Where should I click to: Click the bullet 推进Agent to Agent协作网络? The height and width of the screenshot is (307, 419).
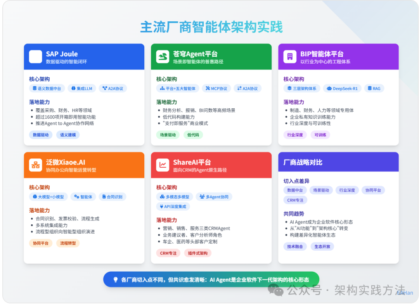pos(65,123)
